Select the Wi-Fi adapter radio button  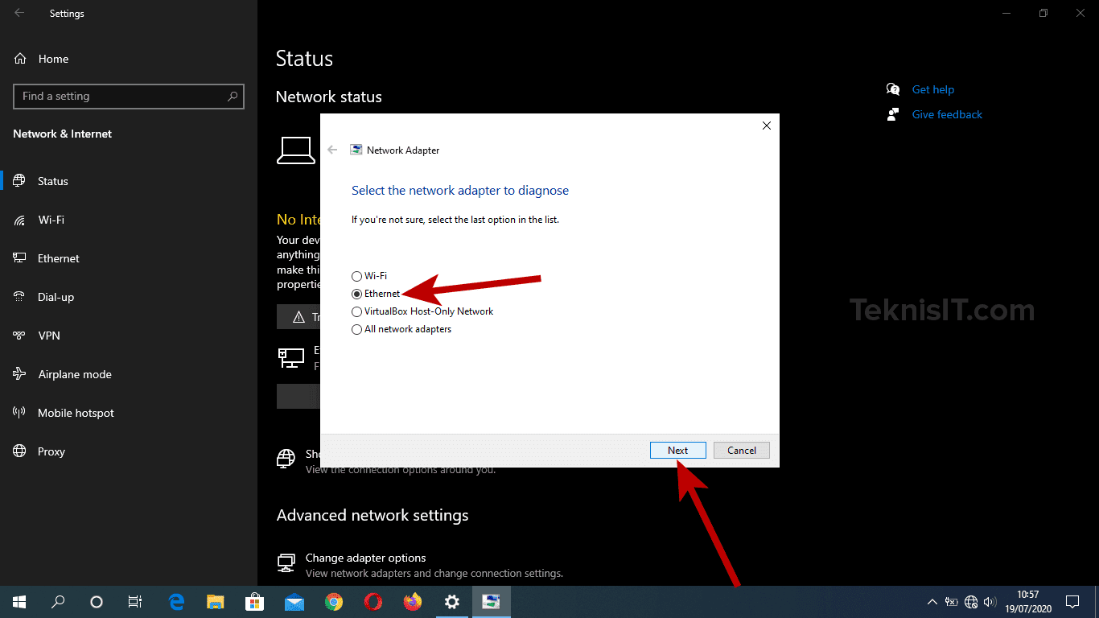pyautogui.click(x=356, y=276)
